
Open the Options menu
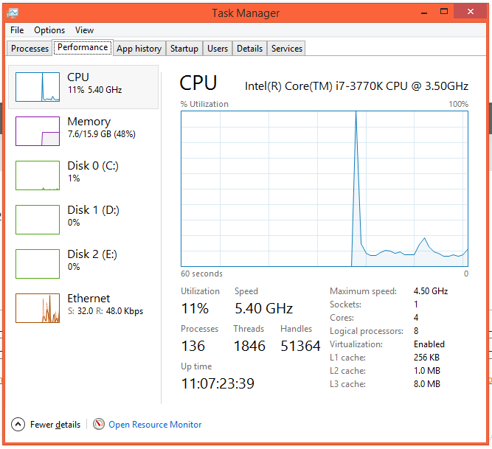click(49, 30)
